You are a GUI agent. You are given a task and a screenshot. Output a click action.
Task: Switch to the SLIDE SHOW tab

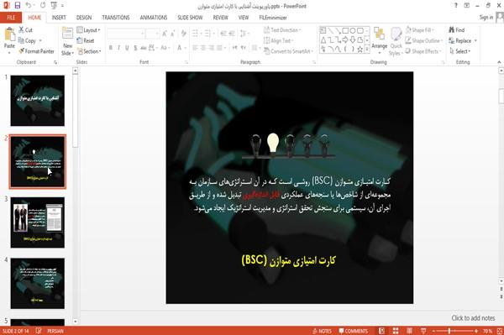190,18
